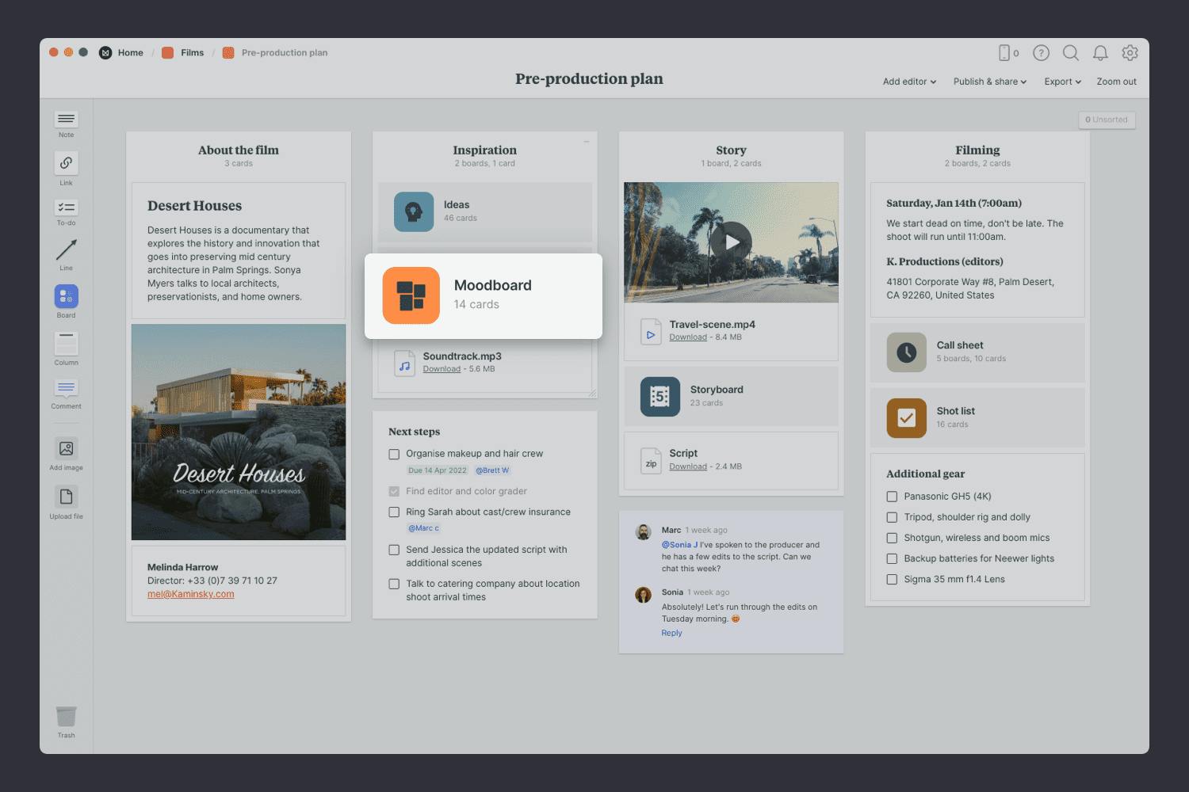The width and height of the screenshot is (1189, 792).
Task: Tick the Panasonic GH5 (4K) checkbox
Action: 892,497
